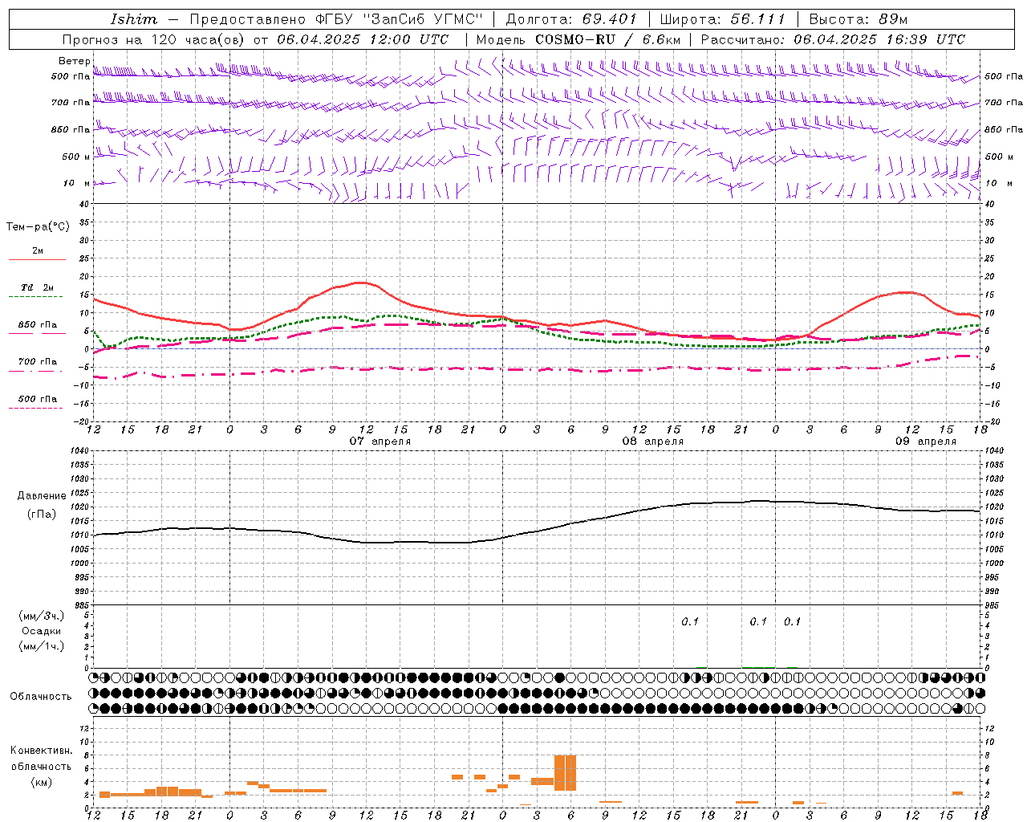Click the "Td 2м" dew point legend entry
The height and width of the screenshot is (822, 1027).
click(38, 287)
